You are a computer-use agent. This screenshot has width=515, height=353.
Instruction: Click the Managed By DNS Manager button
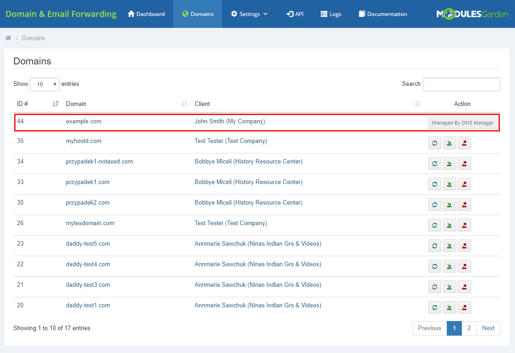[x=462, y=123]
